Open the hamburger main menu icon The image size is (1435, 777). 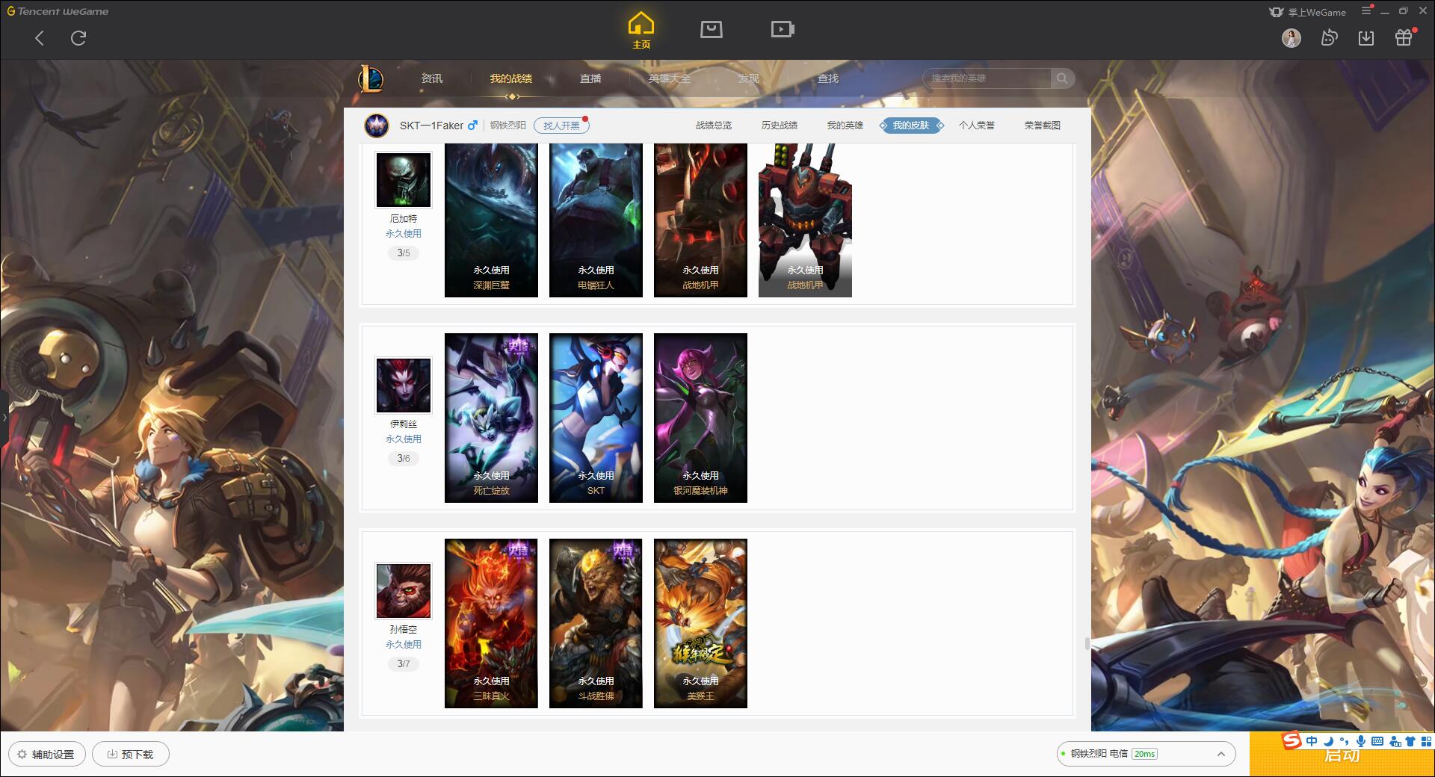point(1366,11)
